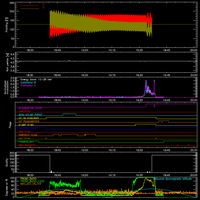Click the Flags axis title
Screen dimensions: 200x200
click(x=10, y=125)
